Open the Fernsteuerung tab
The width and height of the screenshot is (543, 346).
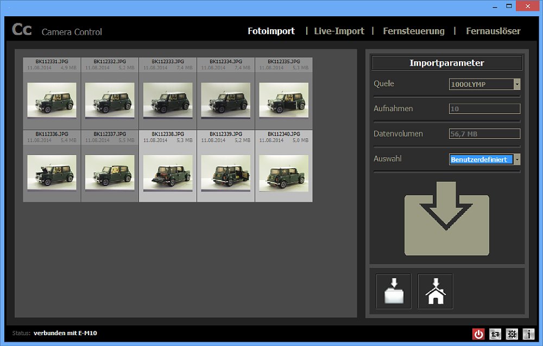tap(414, 31)
